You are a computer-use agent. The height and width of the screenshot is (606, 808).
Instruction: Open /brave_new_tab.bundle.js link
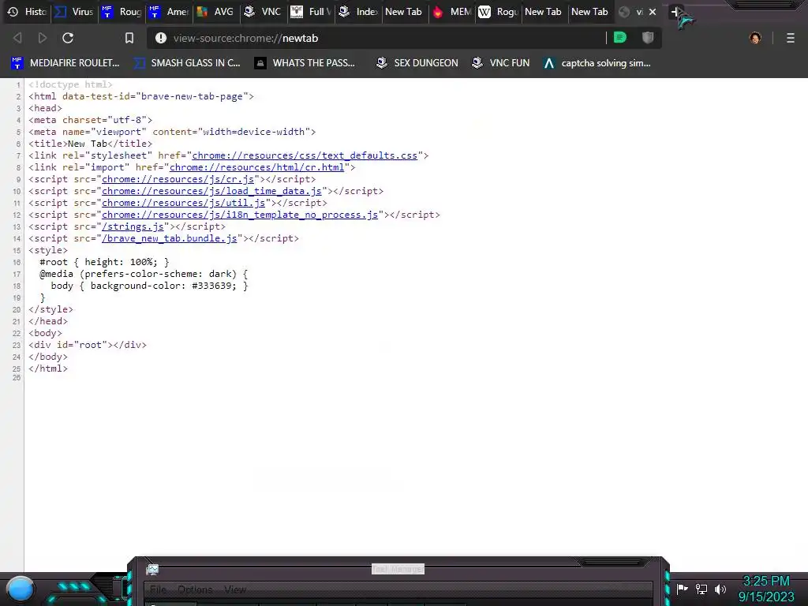[x=170, y=238]
